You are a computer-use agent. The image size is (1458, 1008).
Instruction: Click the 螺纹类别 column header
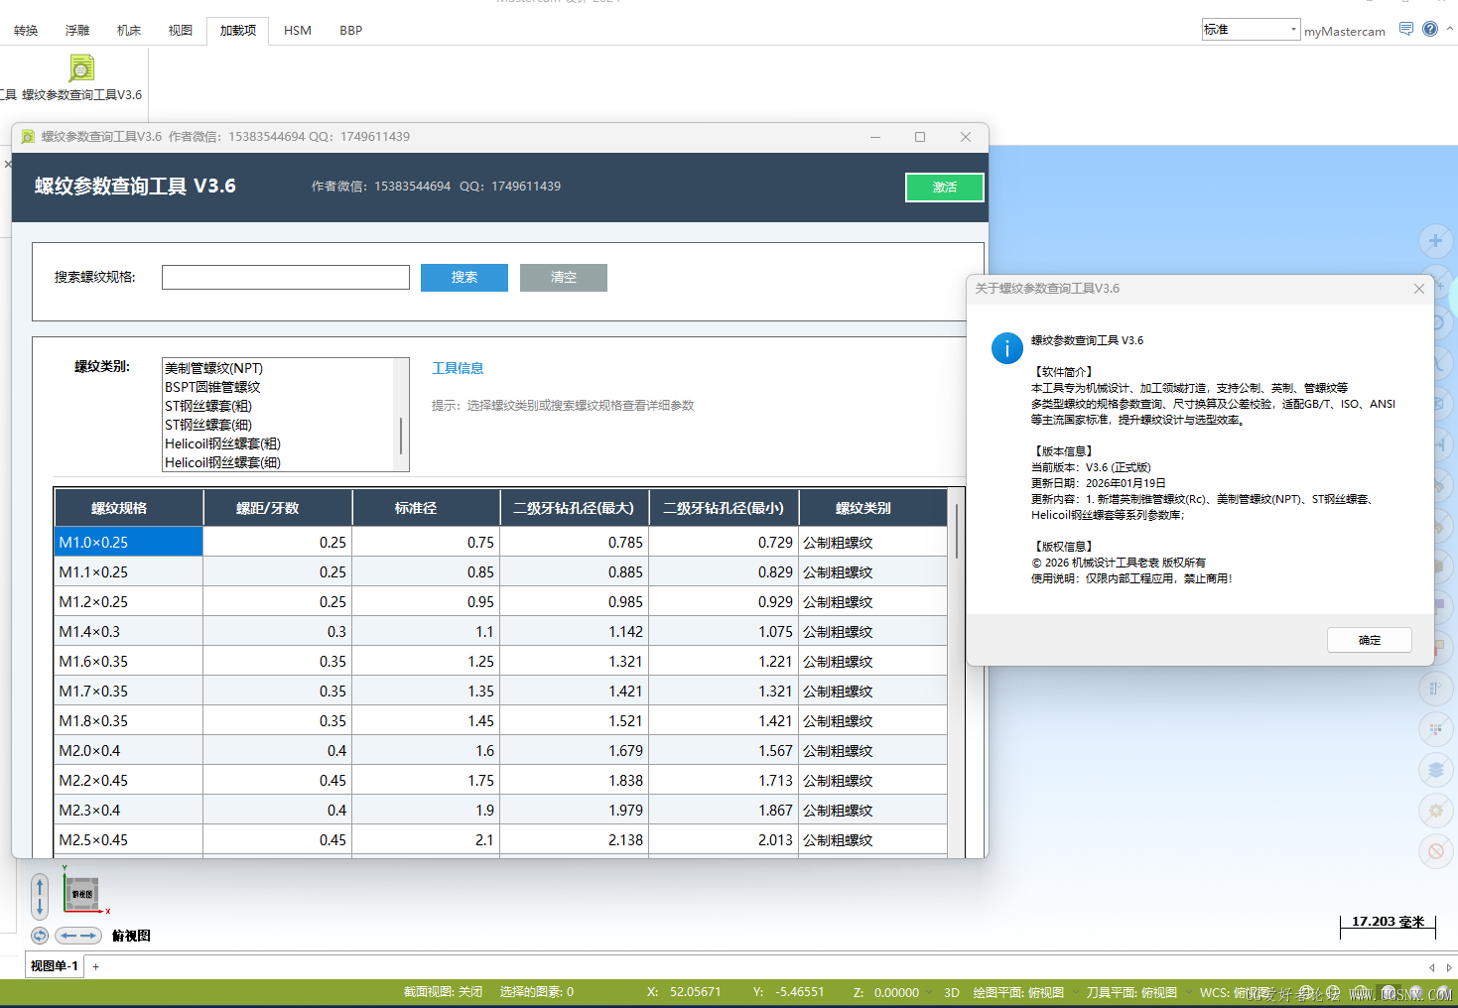[873, 508]
